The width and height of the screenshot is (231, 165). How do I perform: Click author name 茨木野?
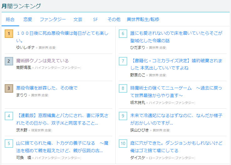22,130
